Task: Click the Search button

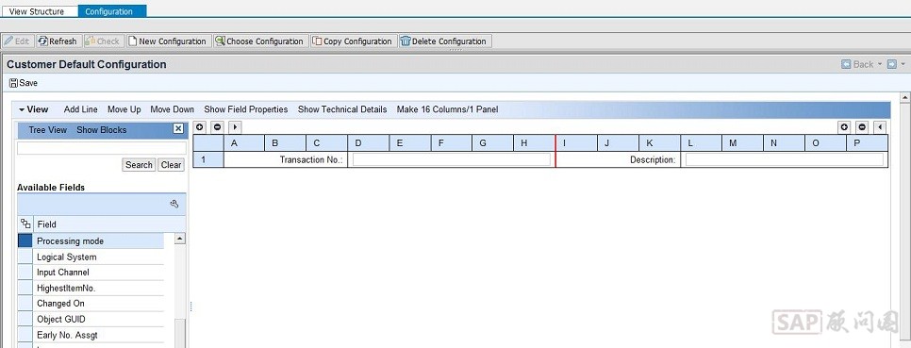Action: click(x=139, y=165)
